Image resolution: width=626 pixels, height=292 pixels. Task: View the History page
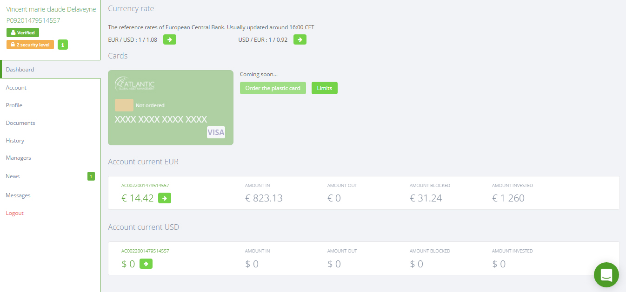(x=50, y=141)
